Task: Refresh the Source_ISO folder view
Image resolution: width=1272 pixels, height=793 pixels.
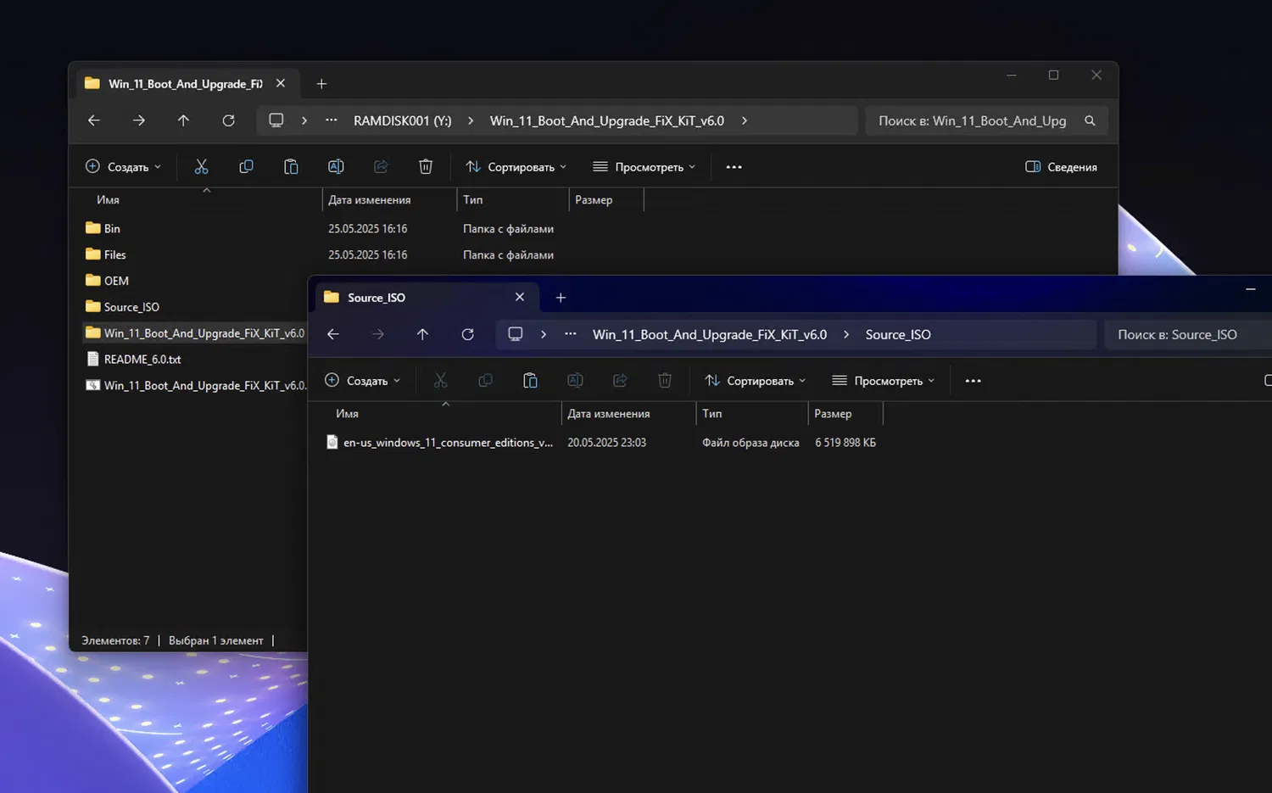Action: 467,335
